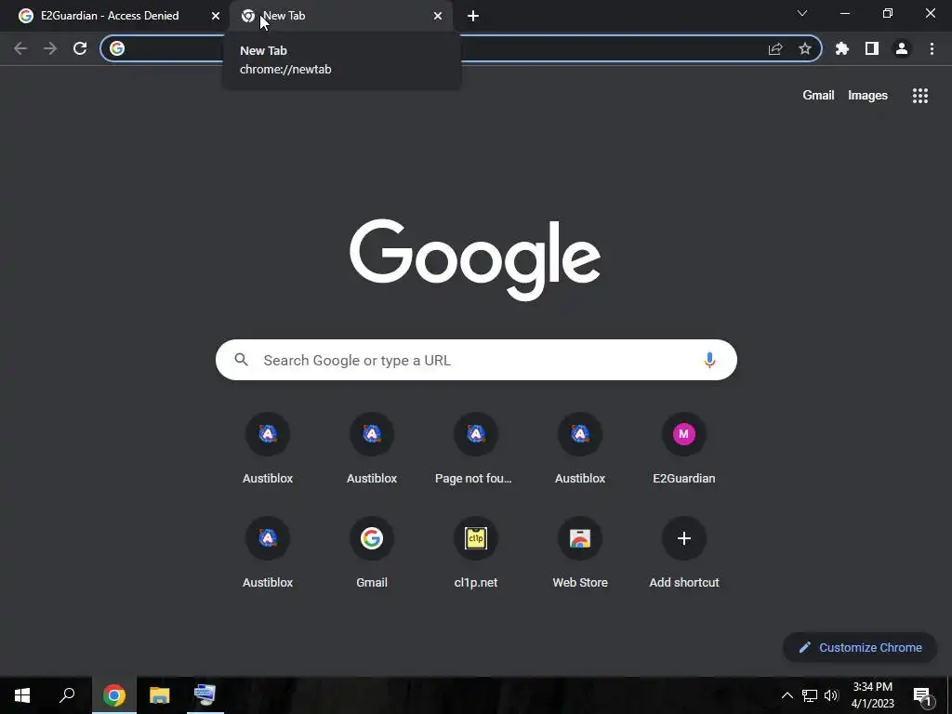Start voice search with the microphone icon
This screenshot has height=714, width=952.
(x=709, y=360)
